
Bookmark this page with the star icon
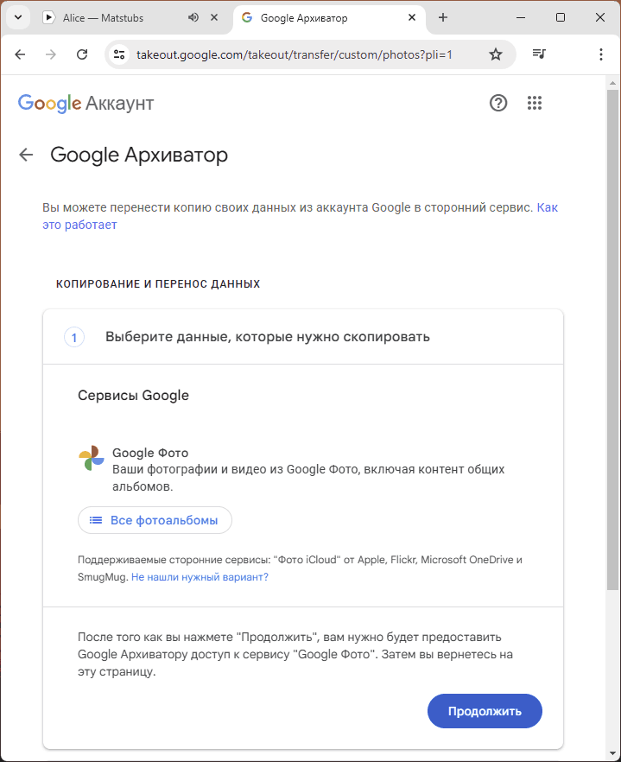495,54
